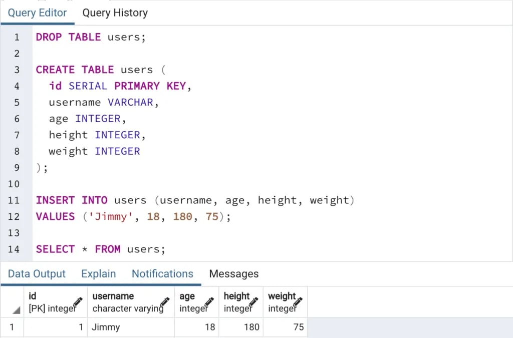This screenshot has width=513, height=338.
Task: Select the height column header
Action: tap(241, 302)
